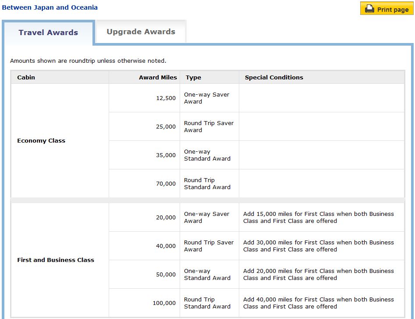The height and width of the screenshot is (319, 415).
Task: Click the Add 40,000 miles condition text
Action: (319, 303)
